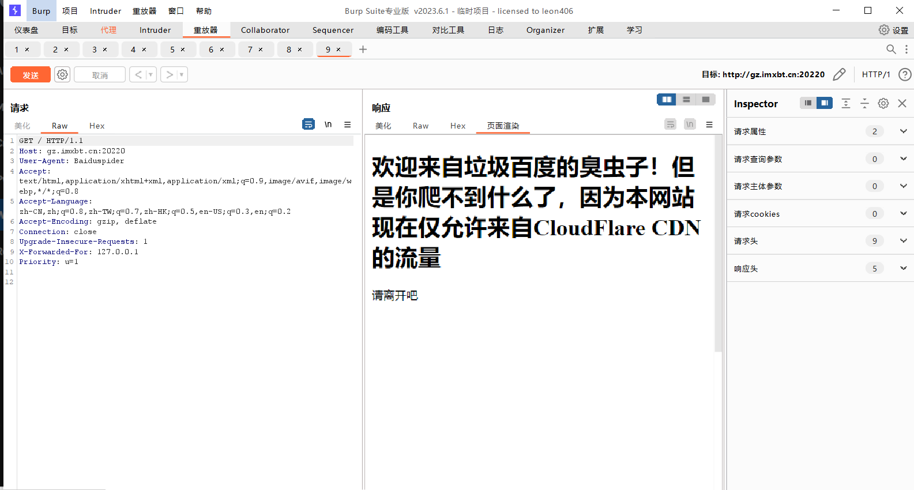Go forward to next request with > arrow
The width and height of the screenshot is (914, 490).
tap(170, 74)
